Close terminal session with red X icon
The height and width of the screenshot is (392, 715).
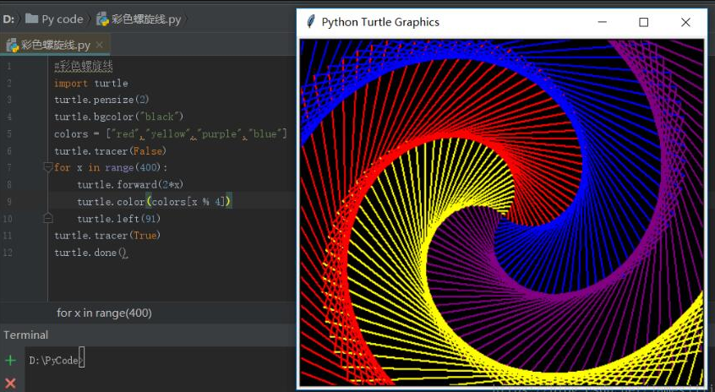10,384
